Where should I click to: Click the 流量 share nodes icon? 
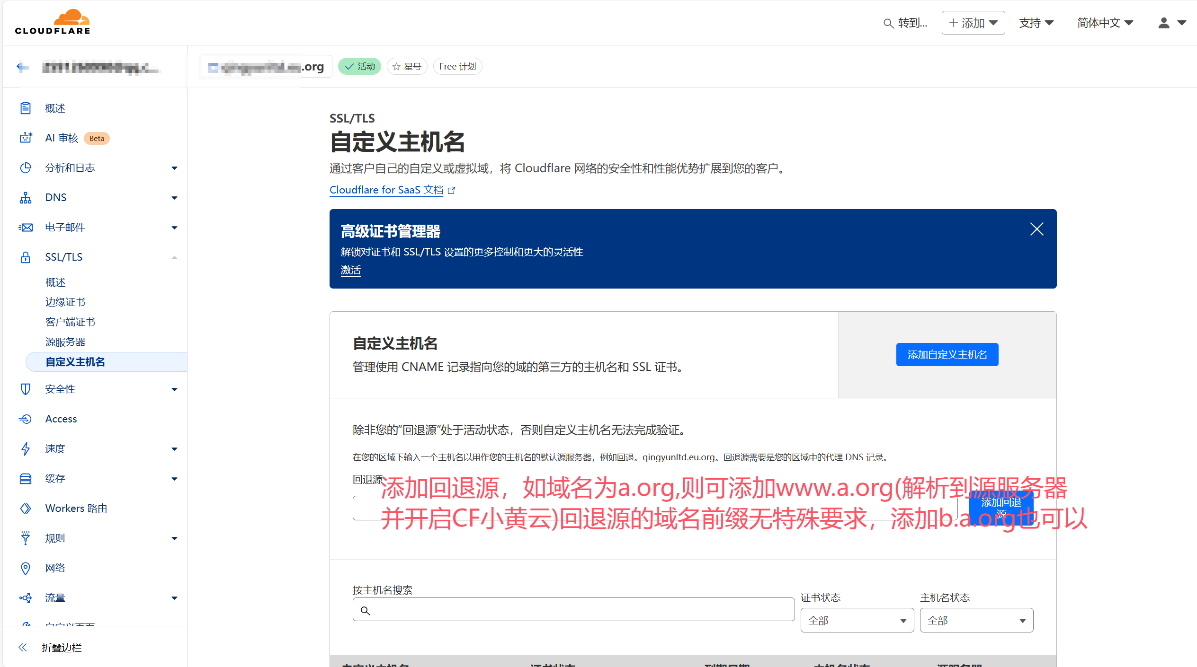point(26,598)
